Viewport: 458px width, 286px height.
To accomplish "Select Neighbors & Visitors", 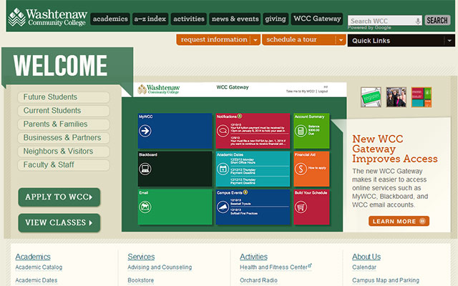I will coord(64,152).
